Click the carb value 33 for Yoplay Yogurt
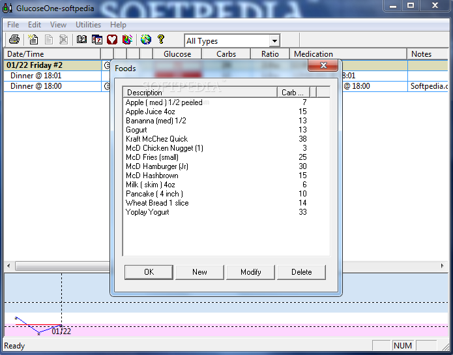 point(302,212)
